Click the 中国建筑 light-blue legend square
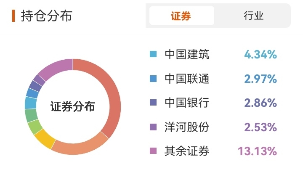Image resolution: width=303 pixels, height=172 pixels. click(x=153, y=54)
